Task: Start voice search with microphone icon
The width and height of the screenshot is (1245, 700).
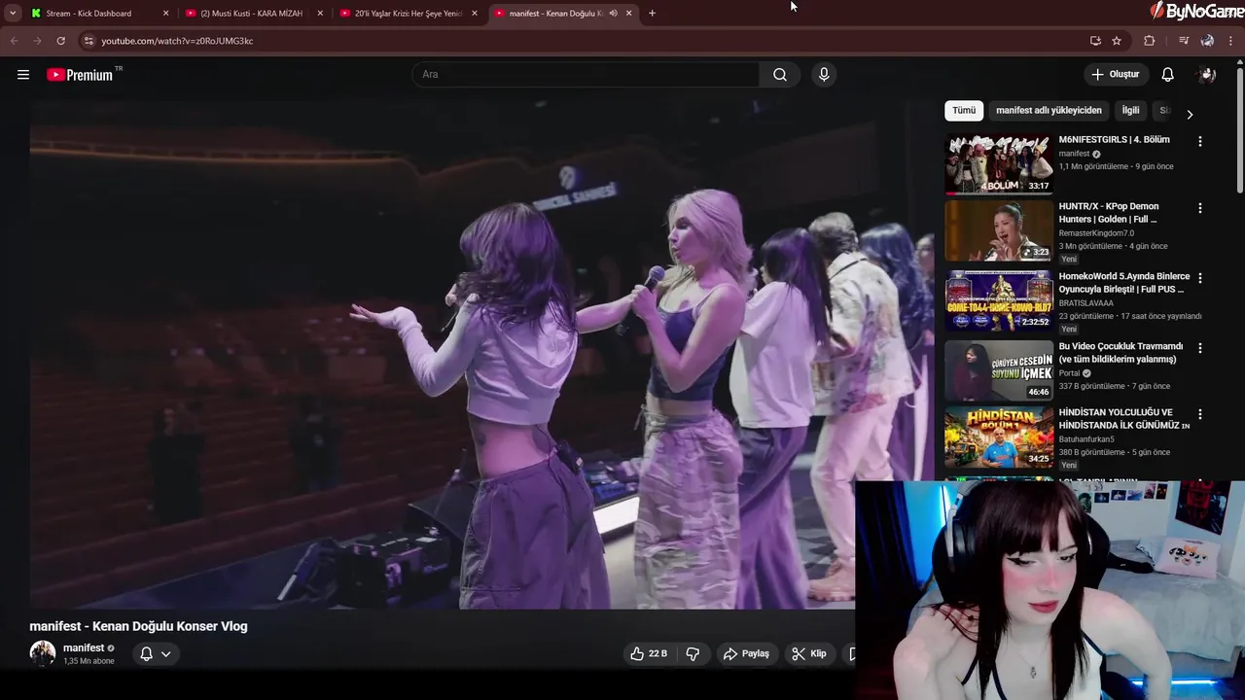Action: [824, 75]
